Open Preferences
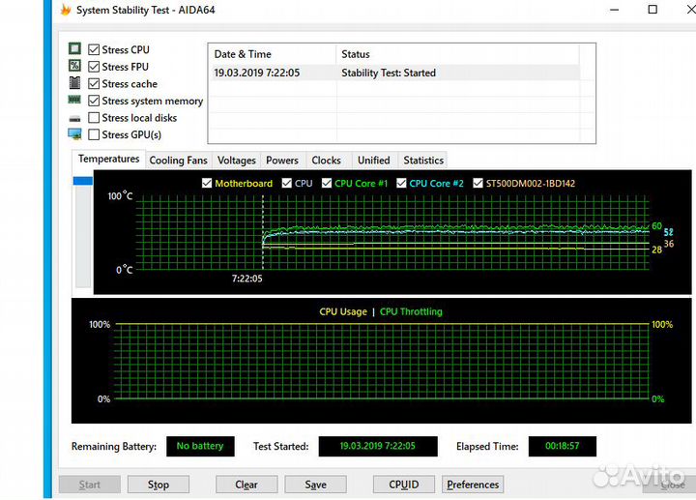 [473, 485]
